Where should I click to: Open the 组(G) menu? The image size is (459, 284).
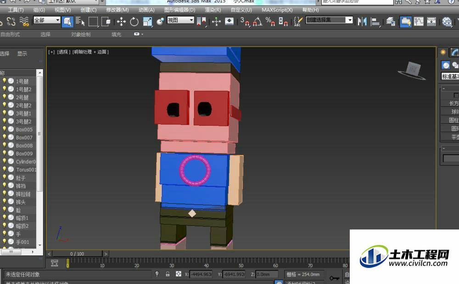39,10
